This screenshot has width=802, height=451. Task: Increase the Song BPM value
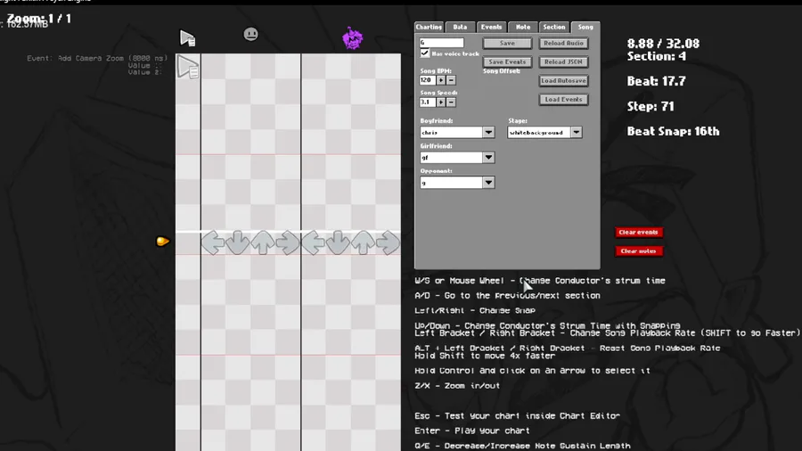click(x=441, y=80)
